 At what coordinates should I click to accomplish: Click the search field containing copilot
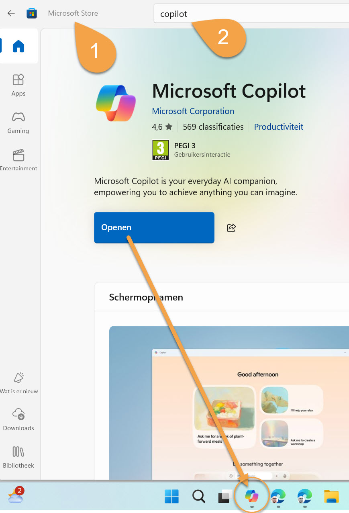pos(251,14)
